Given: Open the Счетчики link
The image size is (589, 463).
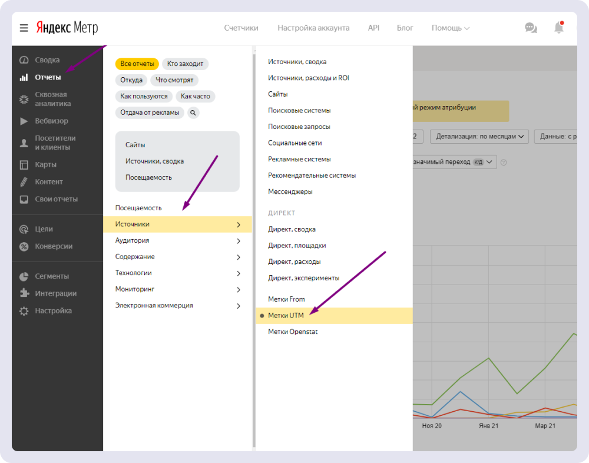Looking at the screenshot, I should [241, 28].
